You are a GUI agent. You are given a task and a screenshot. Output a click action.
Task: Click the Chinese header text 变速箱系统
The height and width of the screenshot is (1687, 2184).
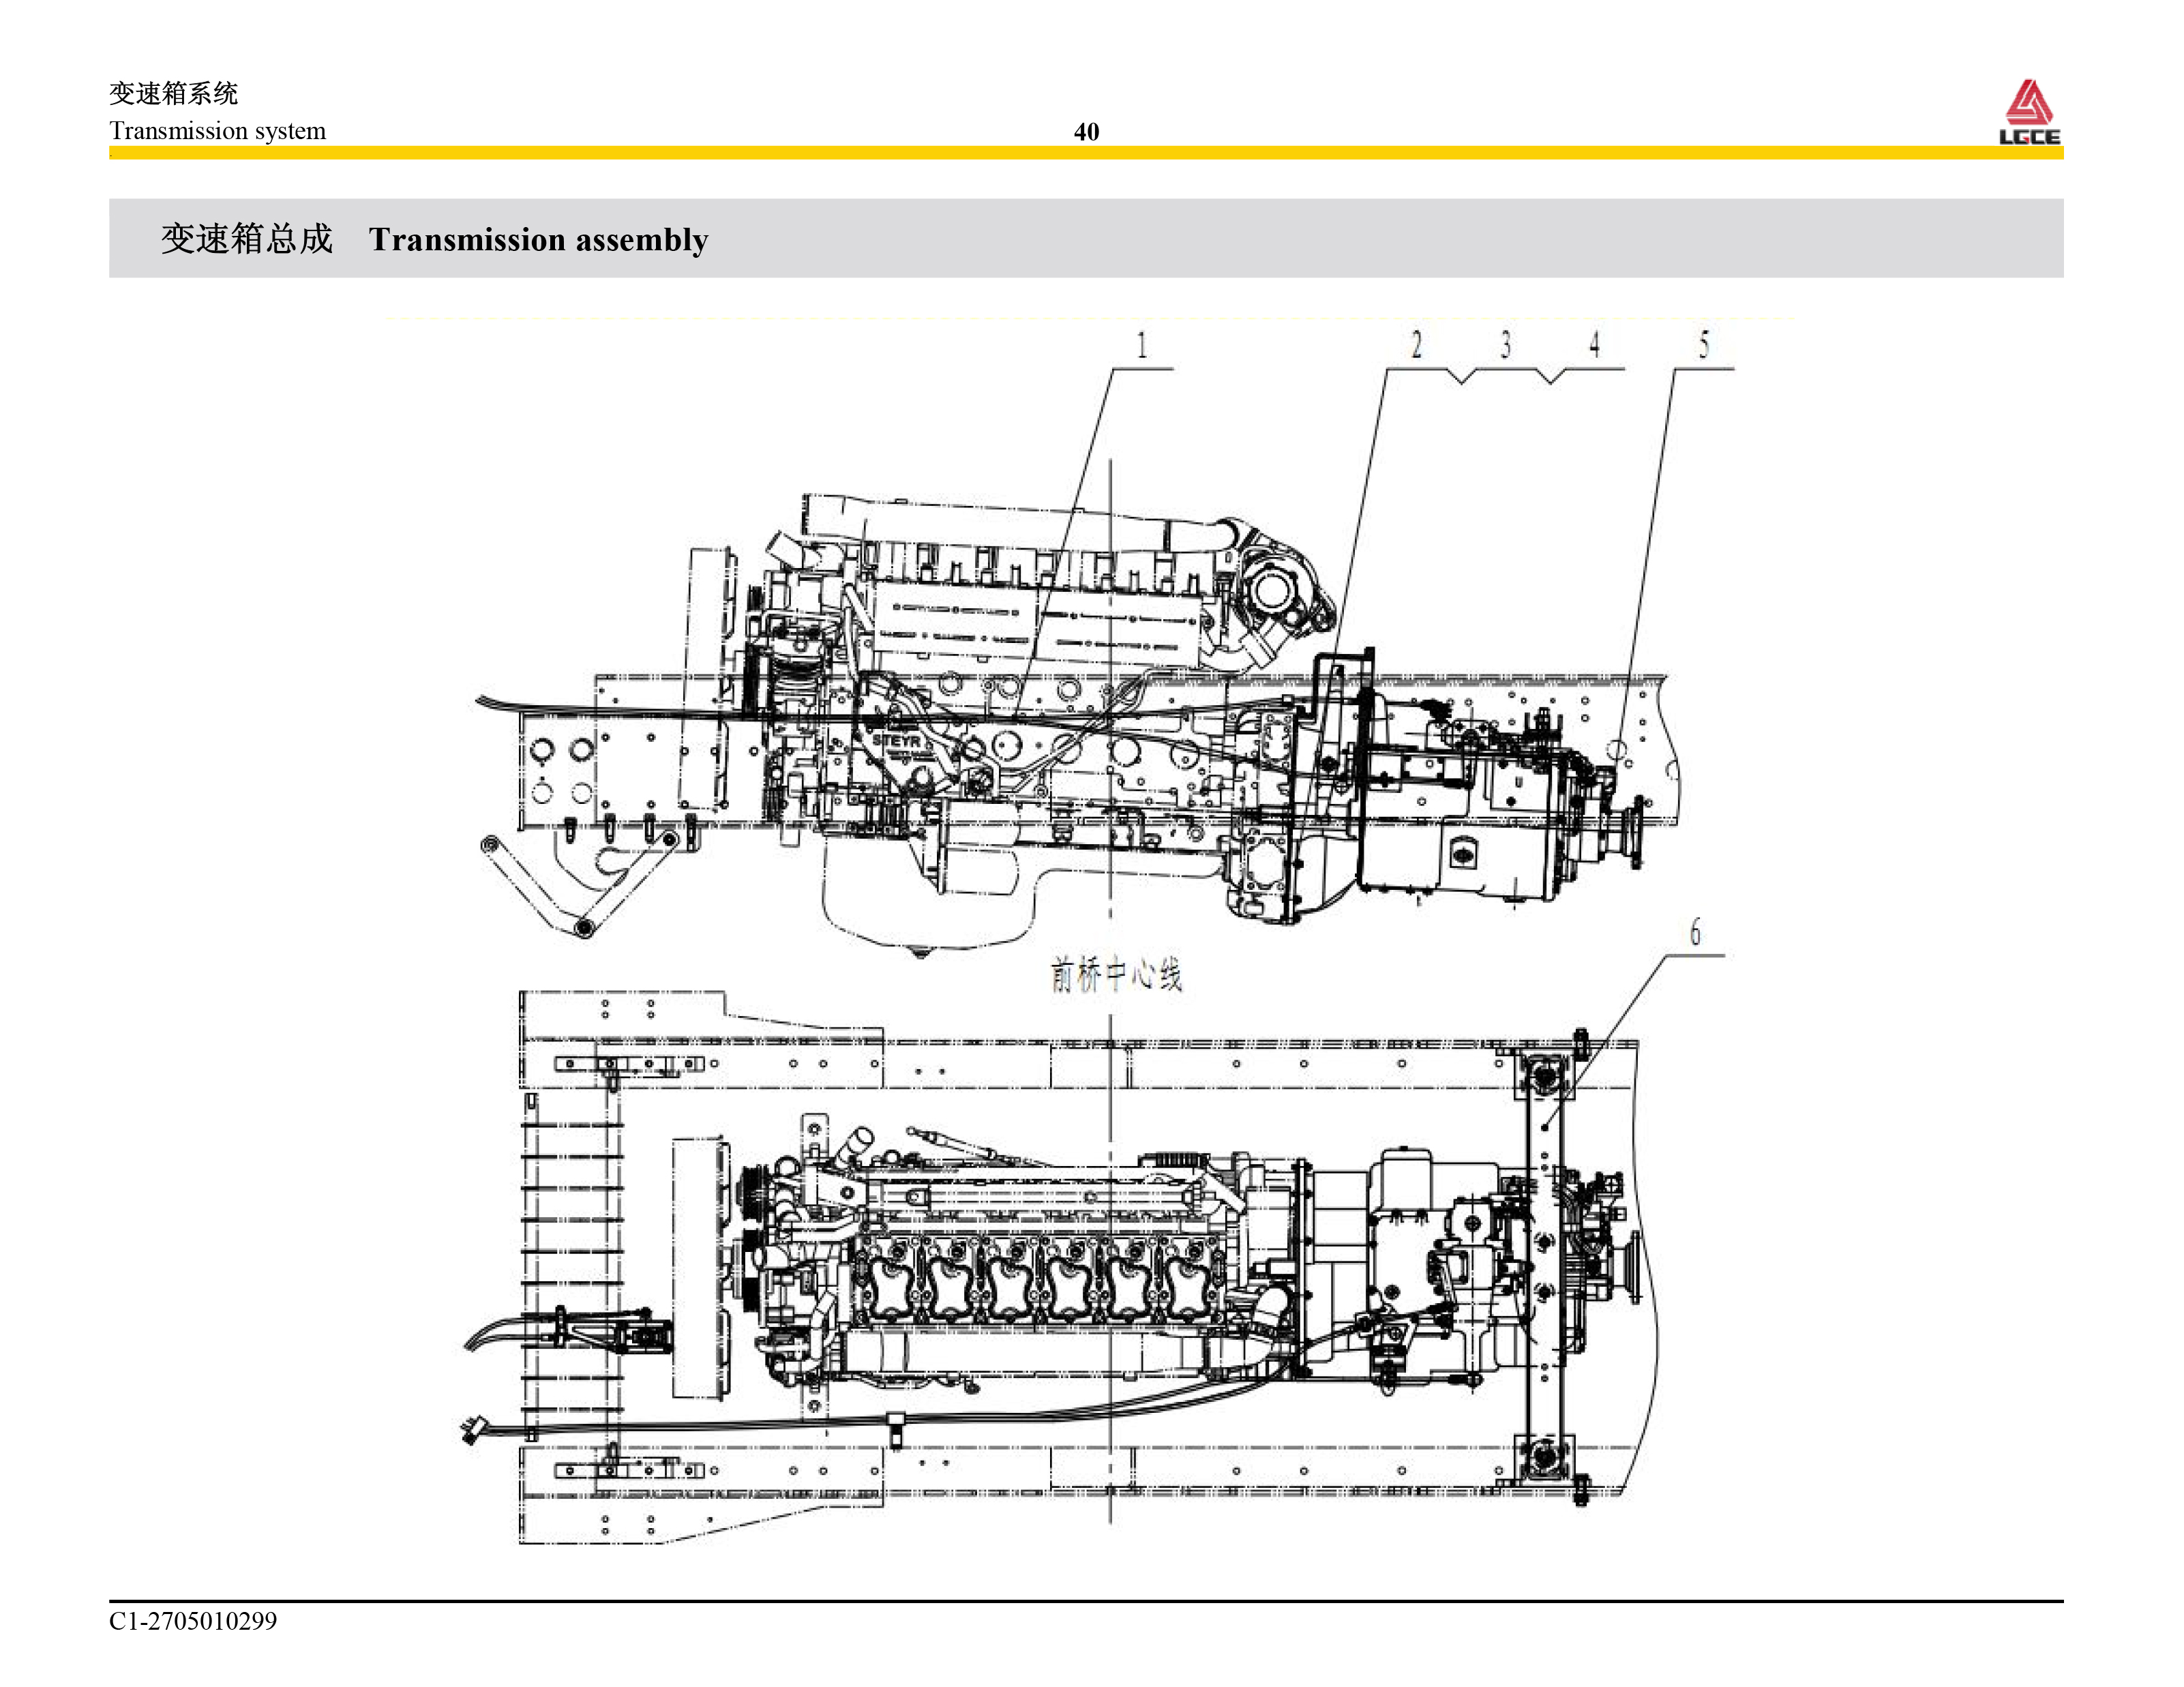[x=173, y=94]
